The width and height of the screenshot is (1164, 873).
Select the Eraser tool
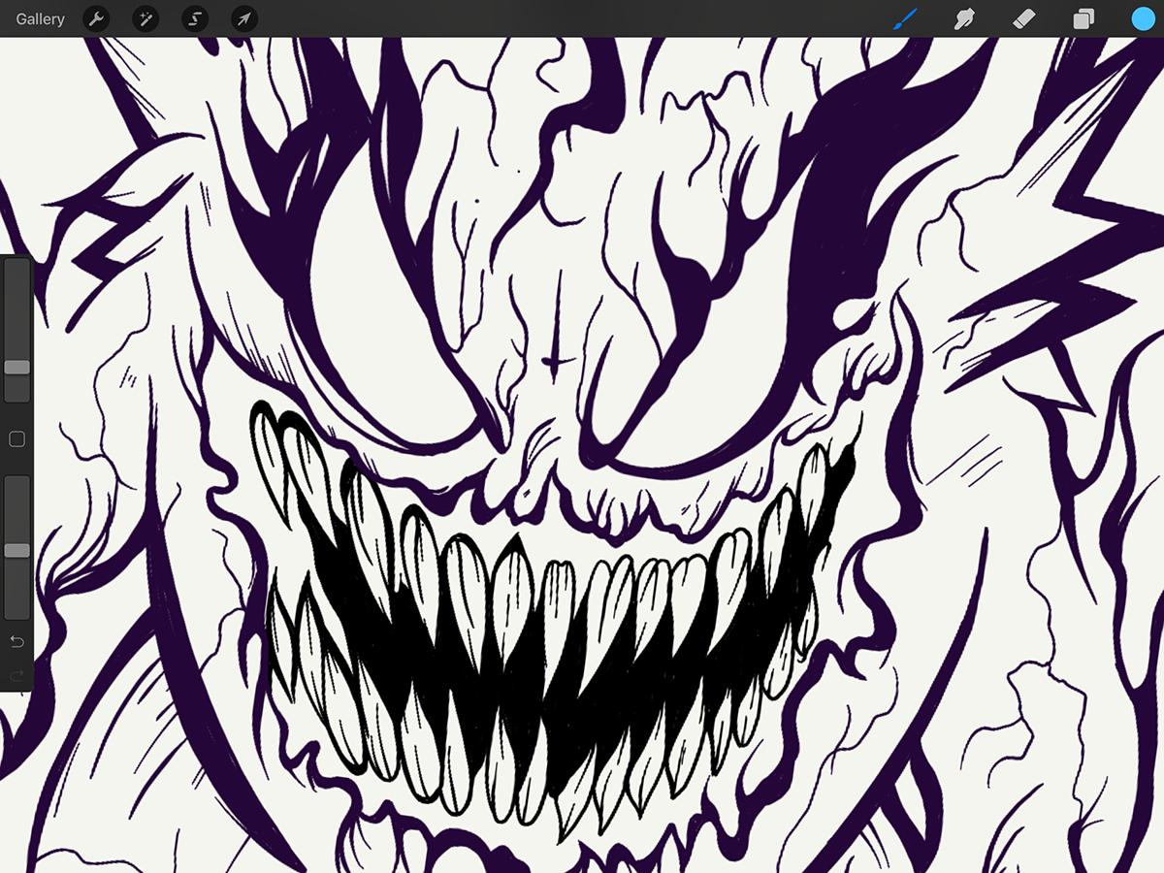pos(1024,18)
